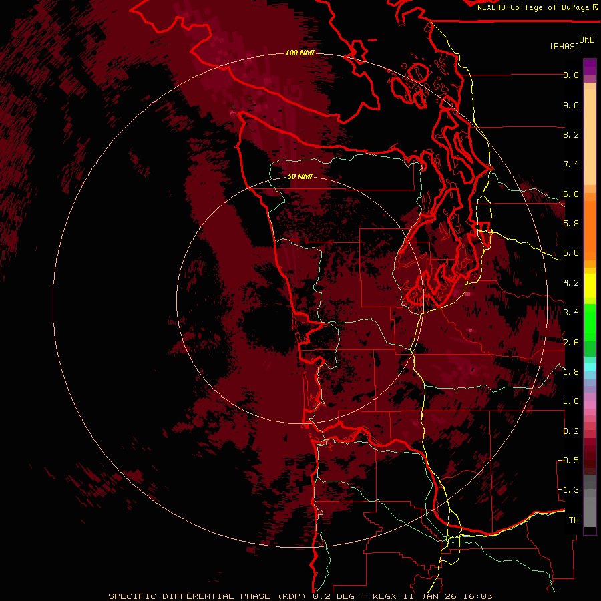Click the 0.2 scale value
Viewport: 601px width, 601px height.
pyautogui.click(x=571, y=431)
